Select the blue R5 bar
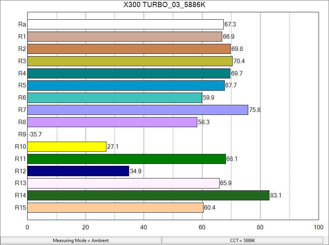 [126, 86]
